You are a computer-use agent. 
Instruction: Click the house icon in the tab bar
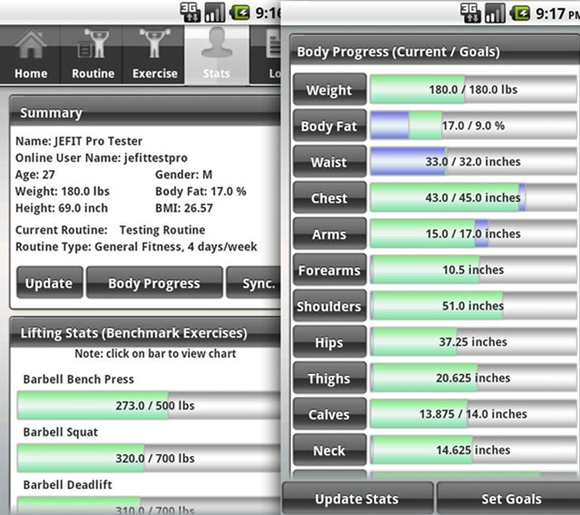pos(31,44)
